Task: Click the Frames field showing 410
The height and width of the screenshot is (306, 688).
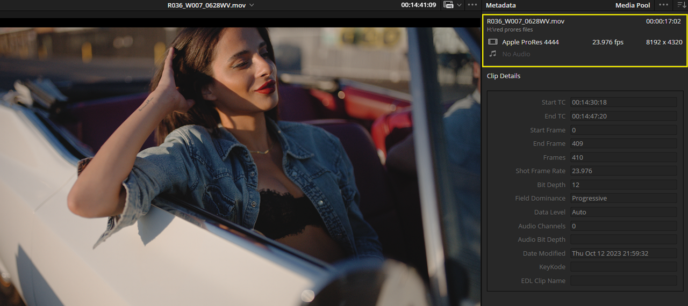Action: [623, 157]
